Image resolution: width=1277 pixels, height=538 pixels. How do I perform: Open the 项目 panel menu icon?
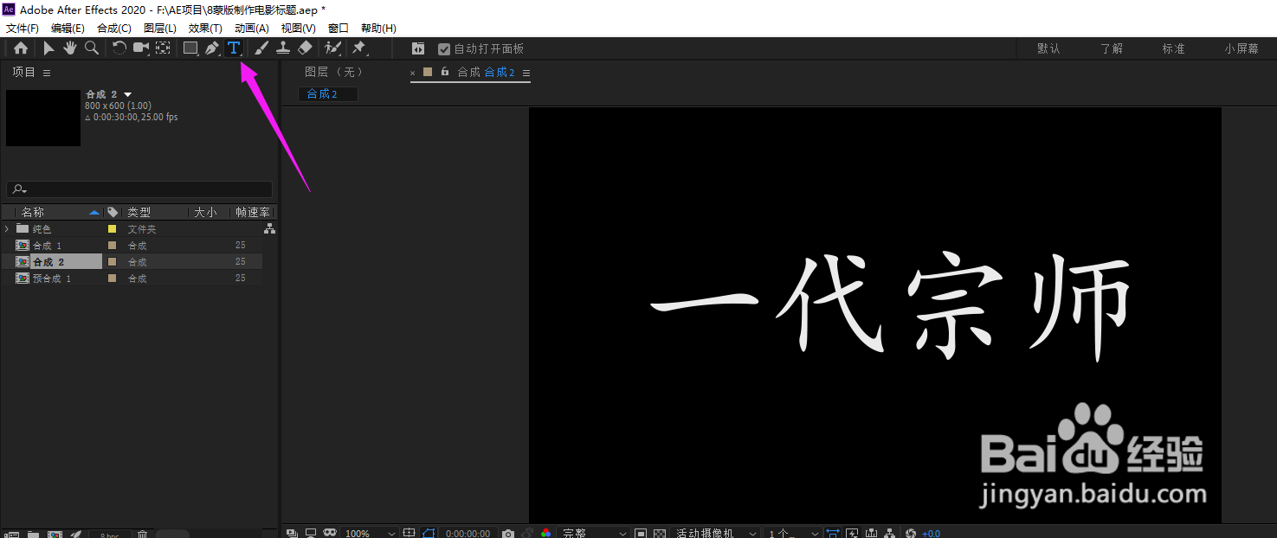click(47, 73)
